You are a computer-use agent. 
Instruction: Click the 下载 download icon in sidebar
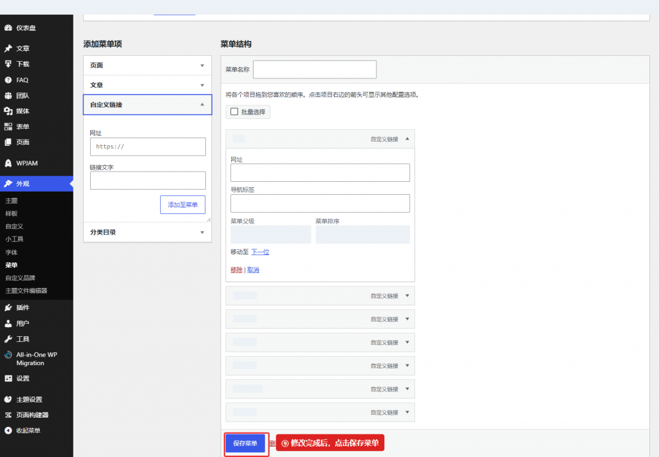point(8,64)
